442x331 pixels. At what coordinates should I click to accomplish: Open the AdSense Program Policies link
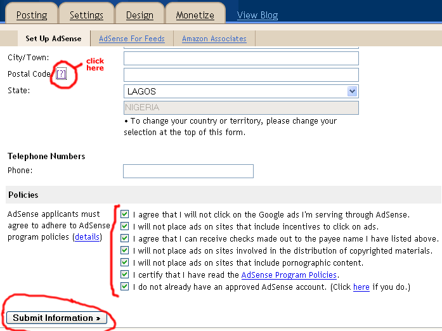point(289,275)
